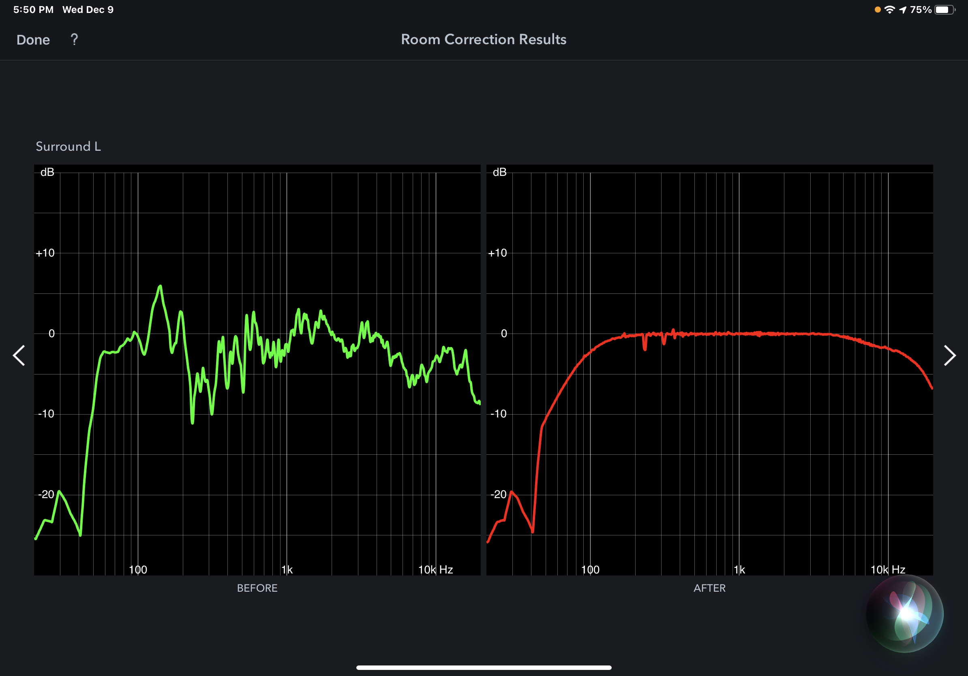Tap the -10 label on the AFTER graph

coord(498,414)
